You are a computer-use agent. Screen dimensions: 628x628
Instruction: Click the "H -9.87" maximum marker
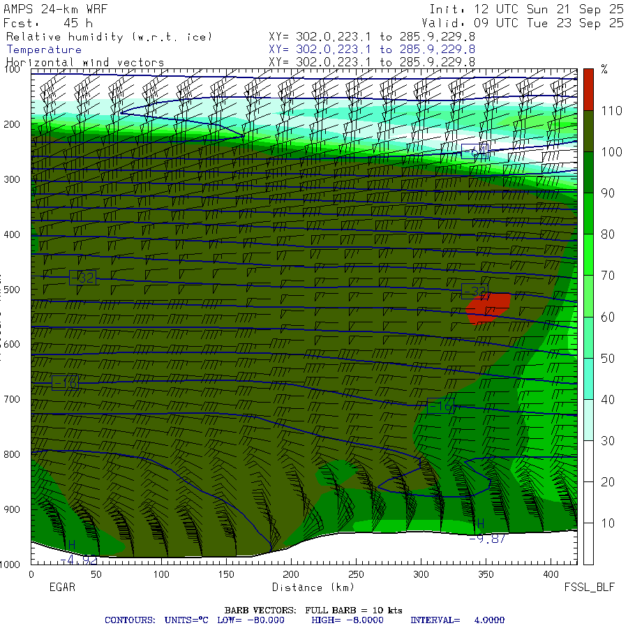click(x=486, y=531)
